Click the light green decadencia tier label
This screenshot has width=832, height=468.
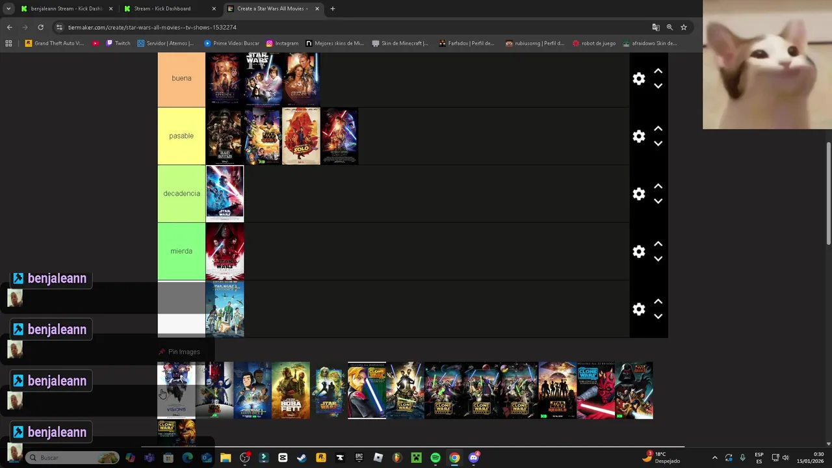pos(181,194)
